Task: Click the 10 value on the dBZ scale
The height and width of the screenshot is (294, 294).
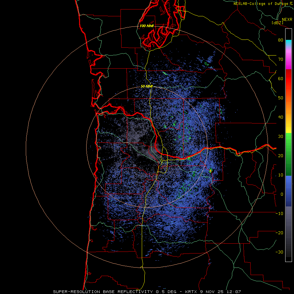Action: 281,175
